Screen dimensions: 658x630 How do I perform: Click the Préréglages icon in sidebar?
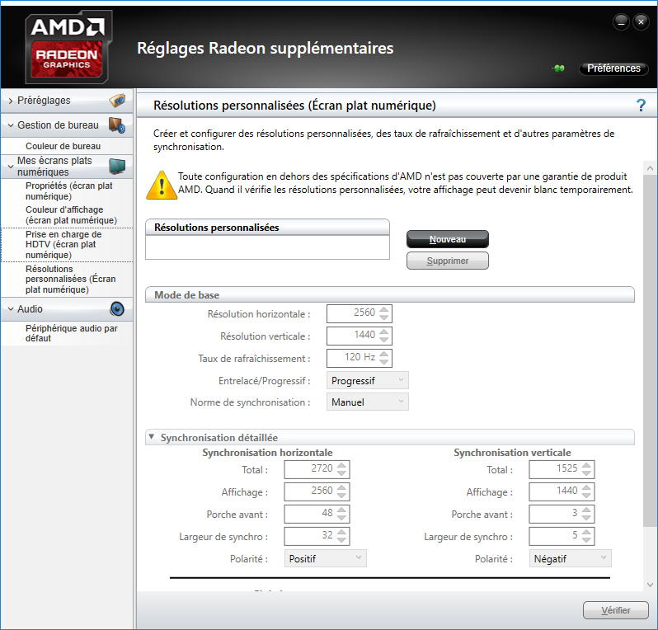point(117,101)
